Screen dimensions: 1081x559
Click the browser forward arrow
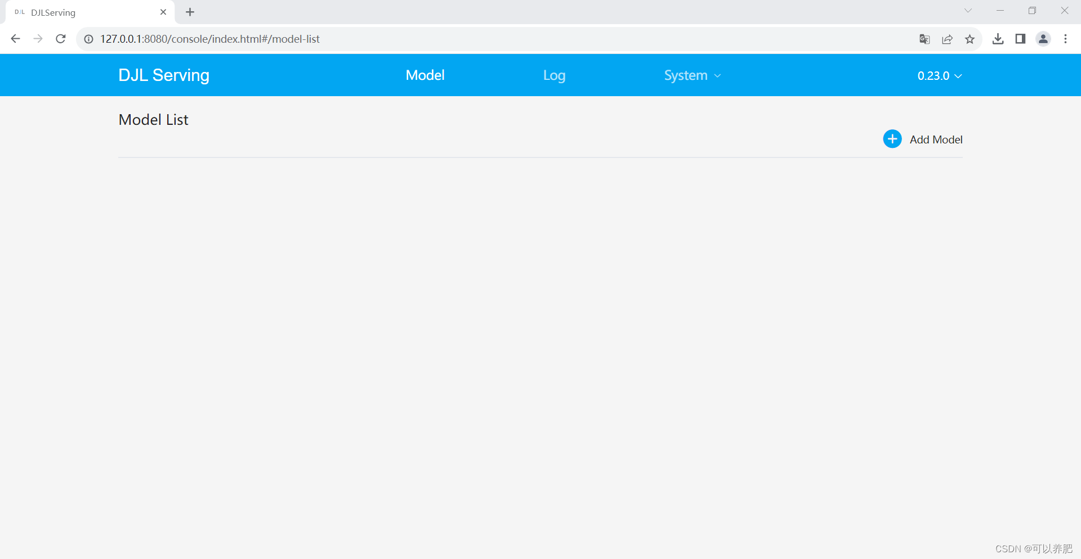38,39
